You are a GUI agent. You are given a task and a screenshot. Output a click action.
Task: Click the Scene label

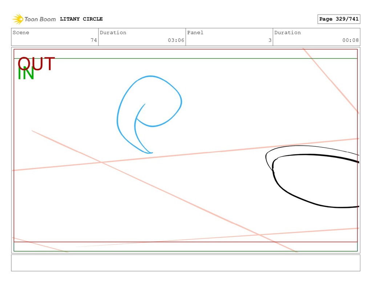pos(21,32)
